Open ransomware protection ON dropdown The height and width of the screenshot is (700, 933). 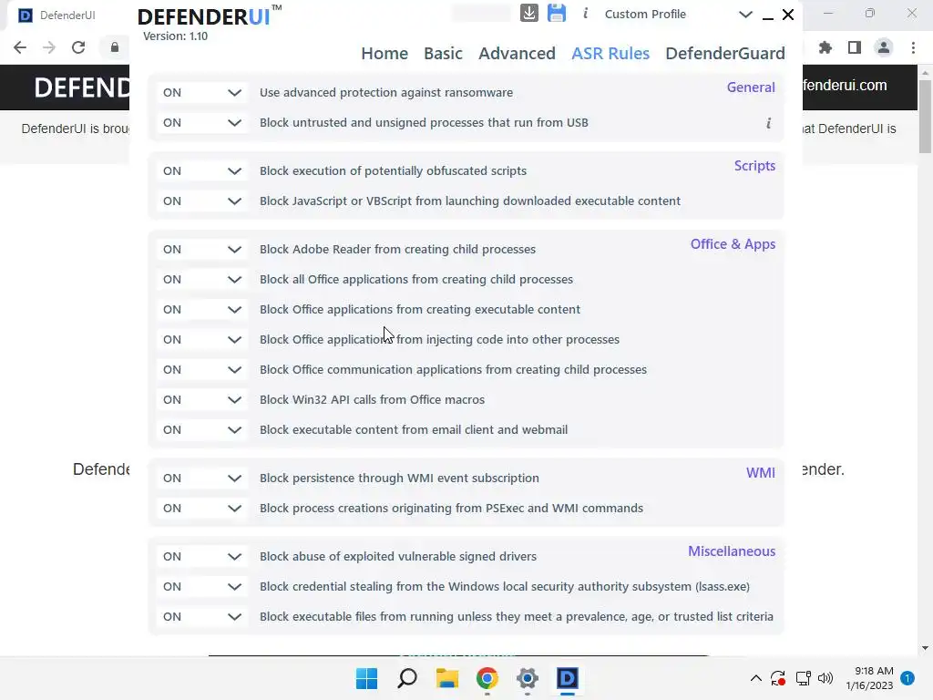(x=201, y=92)
